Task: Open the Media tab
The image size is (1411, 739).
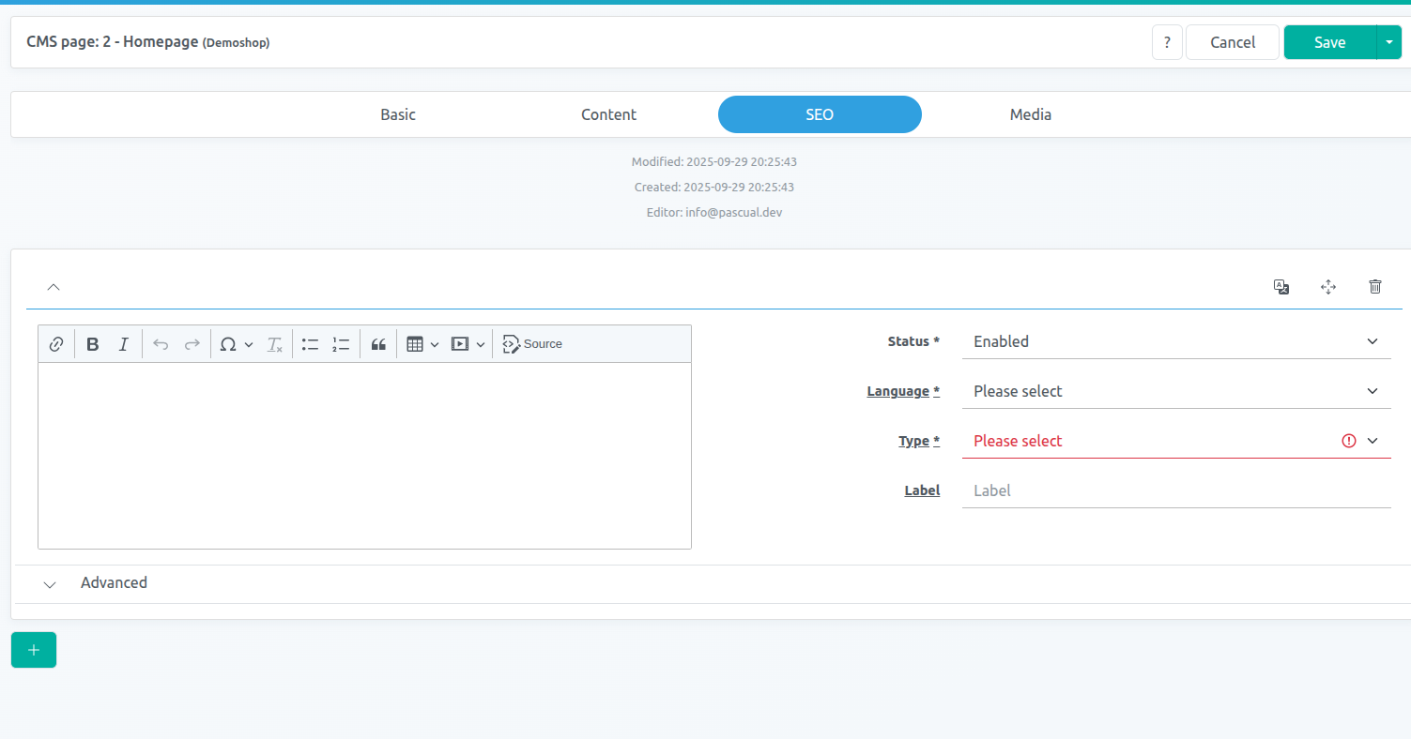Action: pos(1030,114)
